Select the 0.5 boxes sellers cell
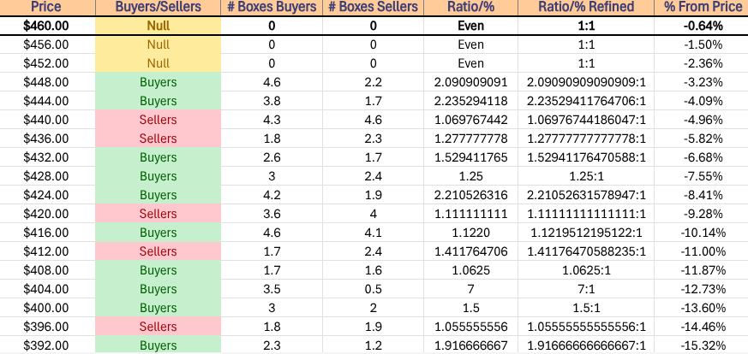 click(374, 289)
